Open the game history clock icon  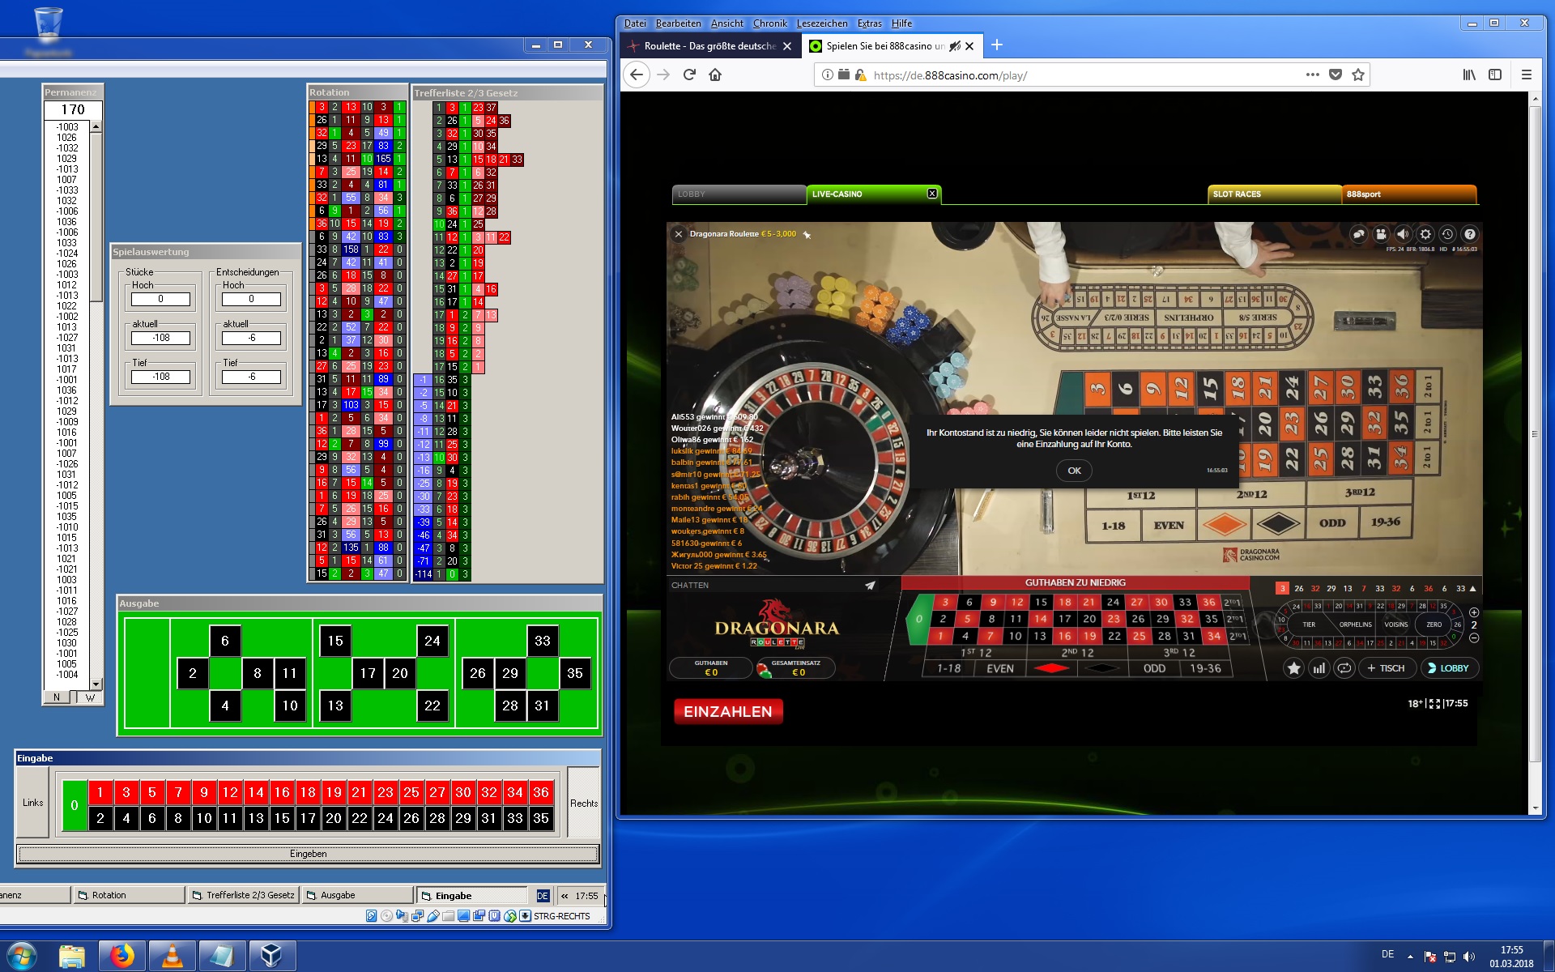1447,235
